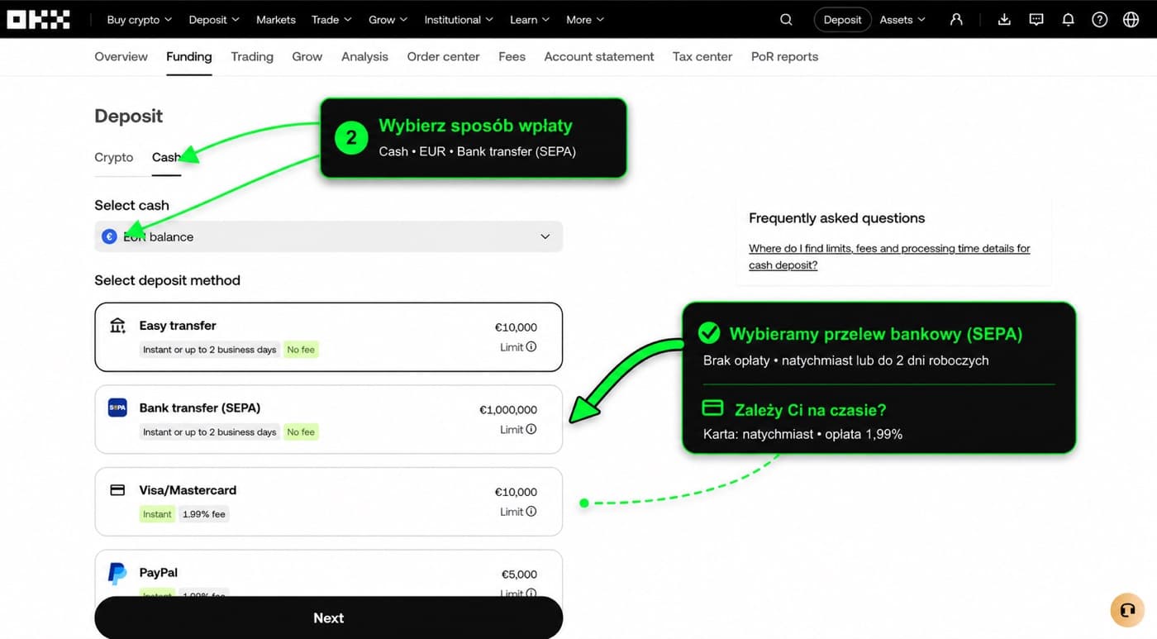
Task: Click the Next button
Action: 329,618
